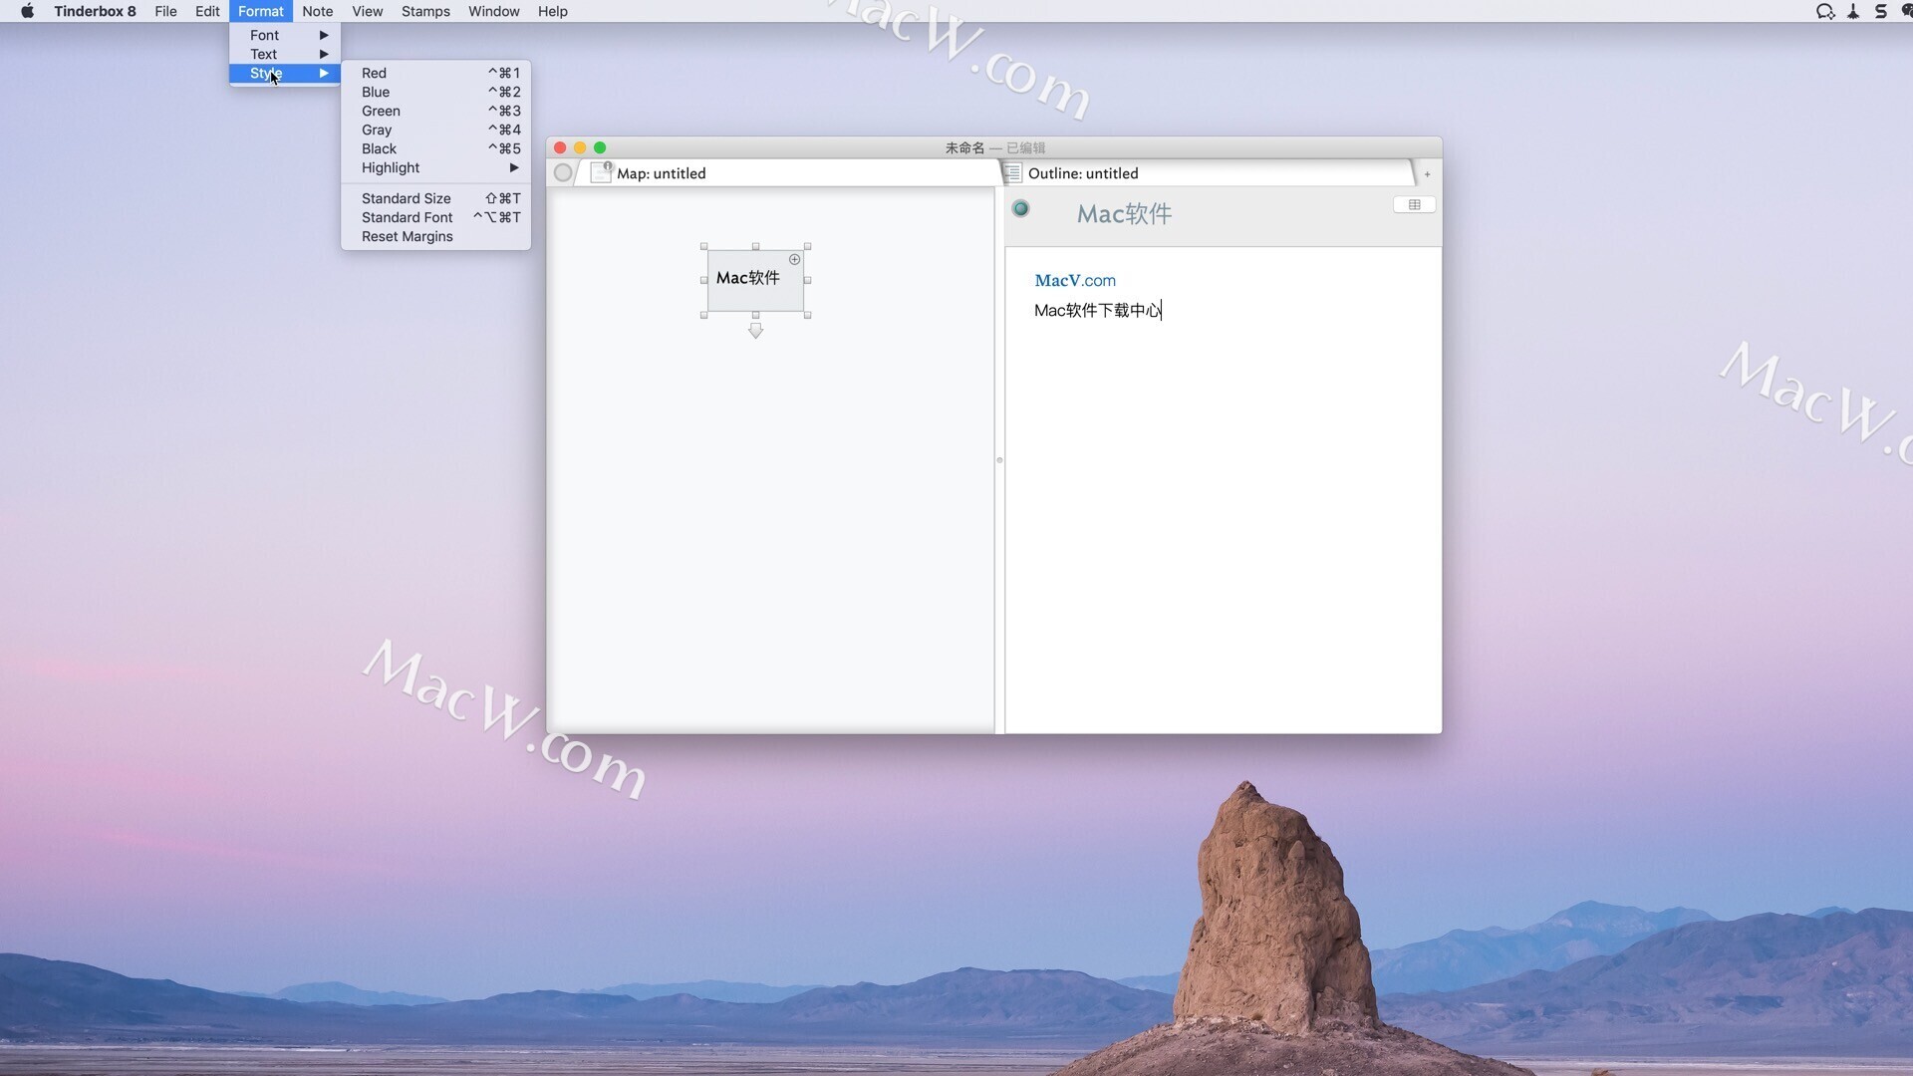Open the chat bubble menu bar icon
This screenshot has height=1076, width=1913.
(x=1825, y=11)
